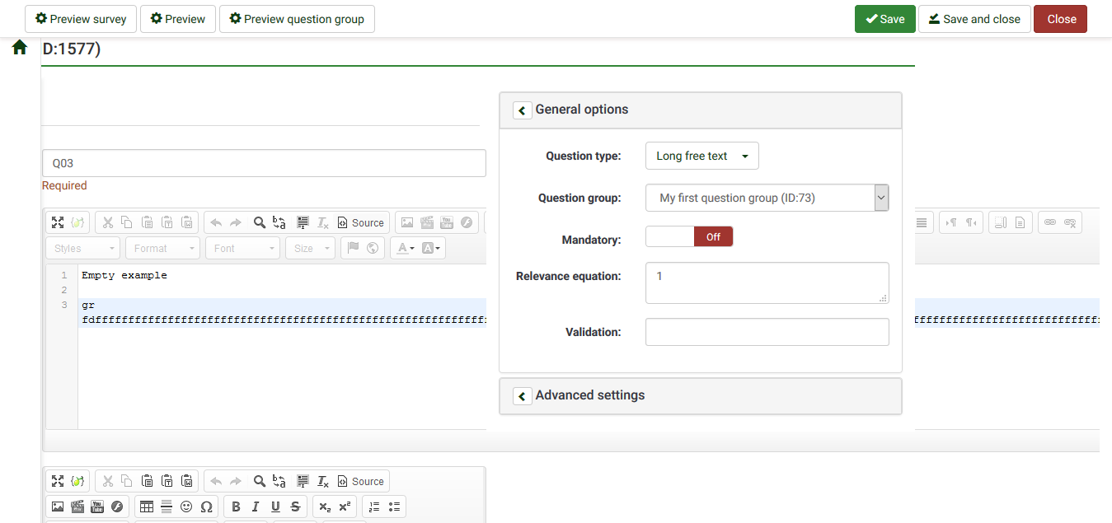Toggle numbered list in lower editor
The height and width of the screenshot is (523, 1112).
click(x=374, y=507)
